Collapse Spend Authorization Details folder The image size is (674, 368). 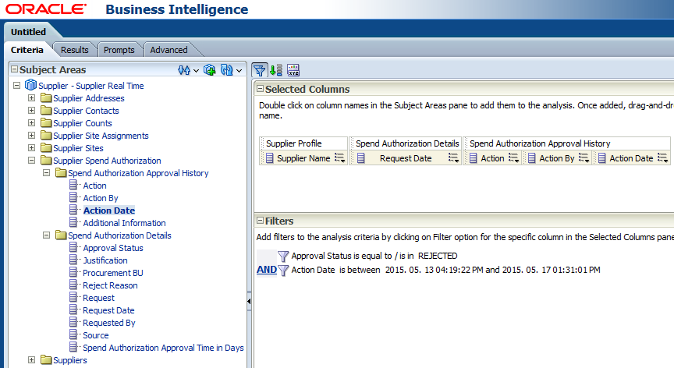[x=46, y=235]
